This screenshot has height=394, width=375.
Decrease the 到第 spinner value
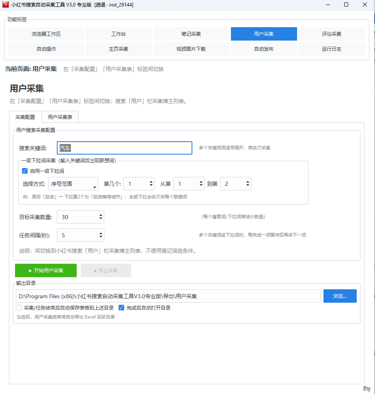[x=248, y=186]
